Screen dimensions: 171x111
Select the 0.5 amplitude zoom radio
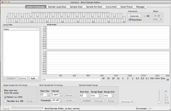click(163, 97)
